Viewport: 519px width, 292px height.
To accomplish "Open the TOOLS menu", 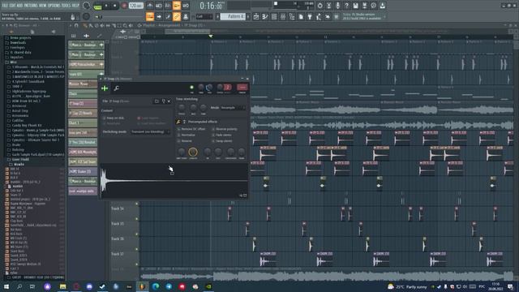I will pyautogui.click(x=66, y=6).
